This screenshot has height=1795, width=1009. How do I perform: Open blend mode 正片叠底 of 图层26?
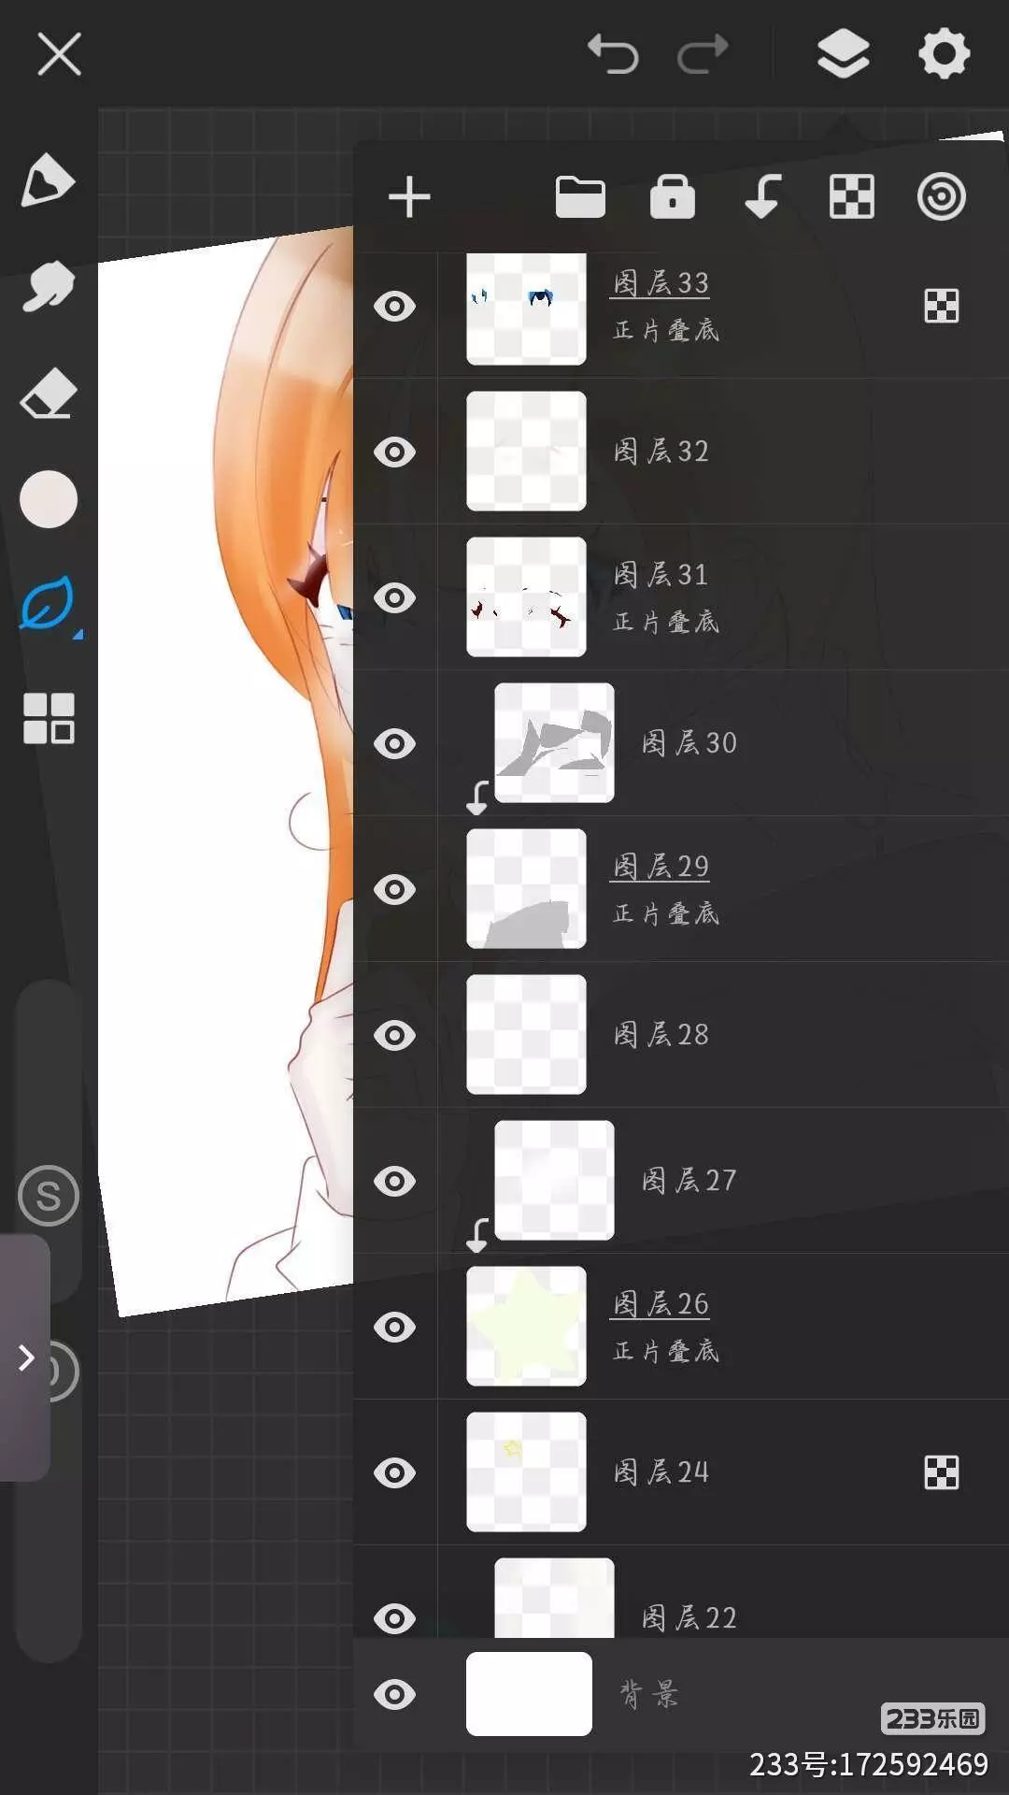(x=665, y=1351)
